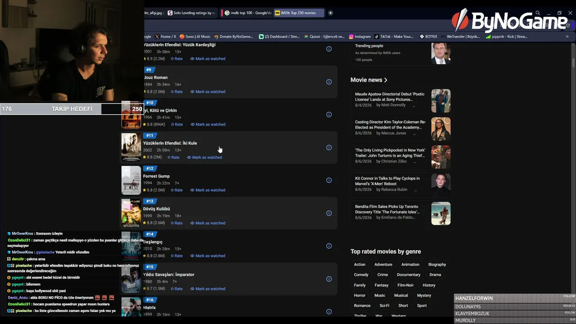Image resolution: width=576 pixels, height=324 pixels.
Task: Click the info icon for Başlangıç
Action: pyautogui.click(x=329, y=246)
